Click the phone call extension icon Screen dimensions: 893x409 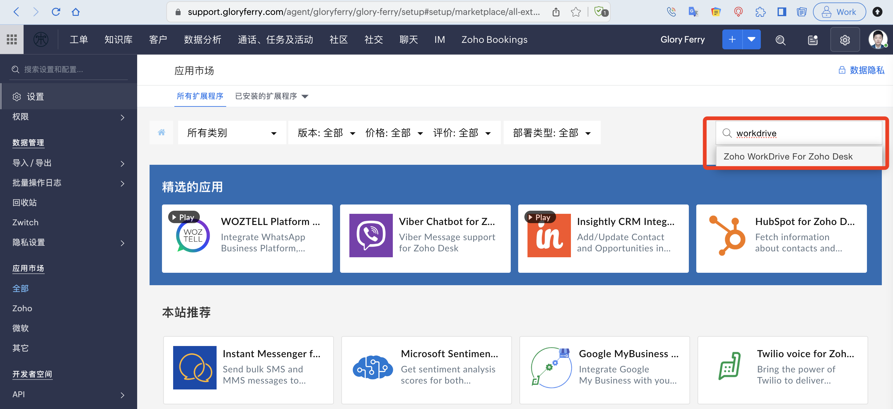tap(671, 12)
